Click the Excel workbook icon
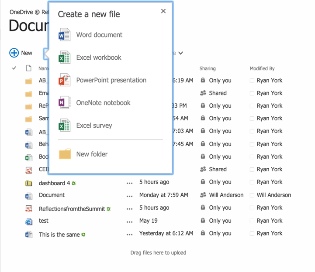This screenshot has width=315, height=272. (x=64, y=58)
